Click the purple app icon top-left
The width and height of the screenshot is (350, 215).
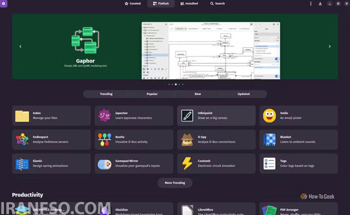(4, 3)
